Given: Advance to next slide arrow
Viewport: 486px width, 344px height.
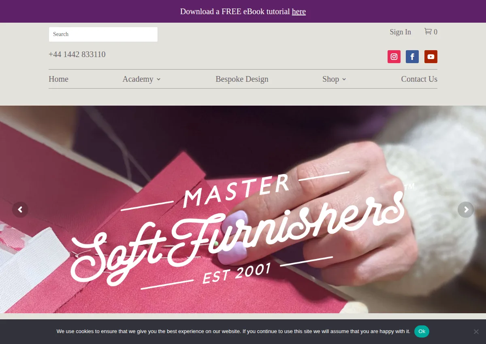Looking at the screenshot, I should click(x=466, y=210).
